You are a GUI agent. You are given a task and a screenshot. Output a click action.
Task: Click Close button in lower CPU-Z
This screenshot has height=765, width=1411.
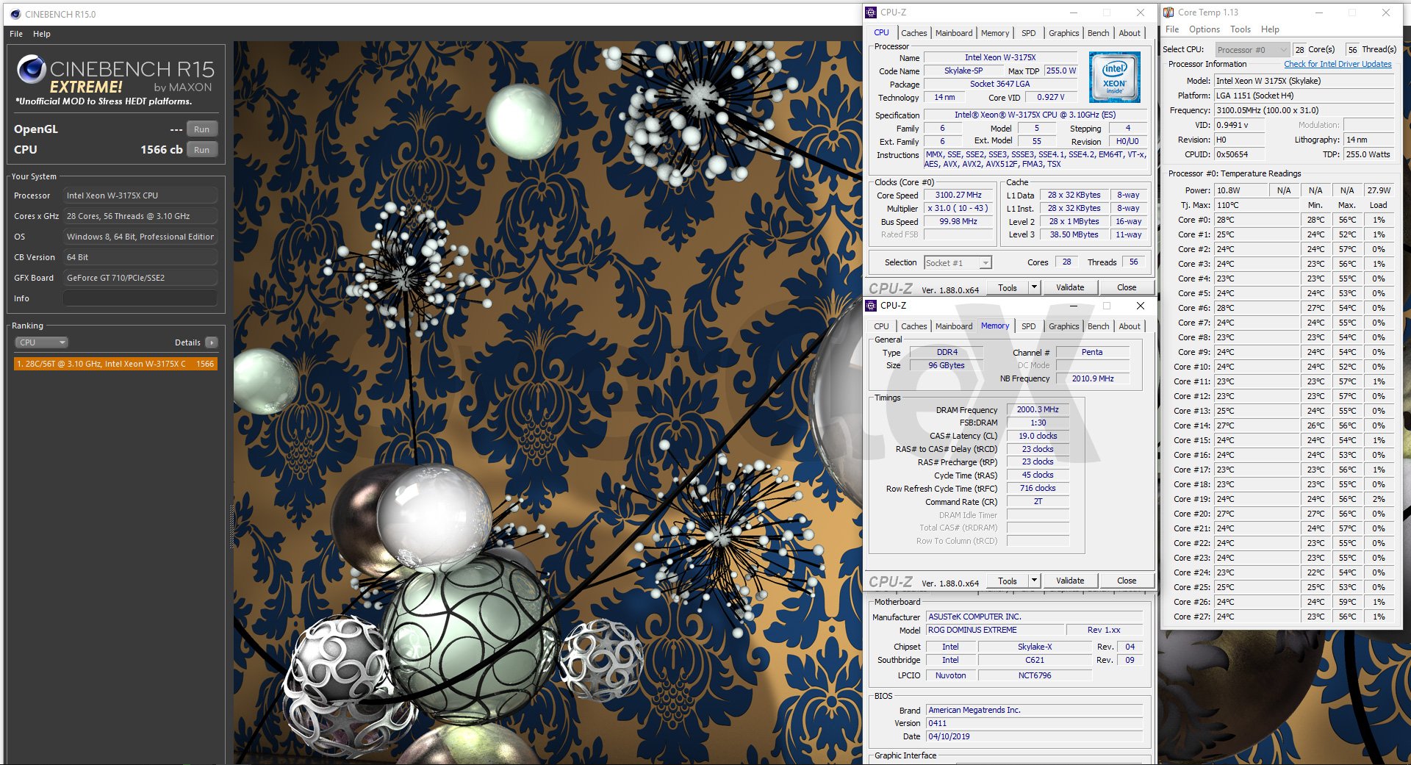1127,581
